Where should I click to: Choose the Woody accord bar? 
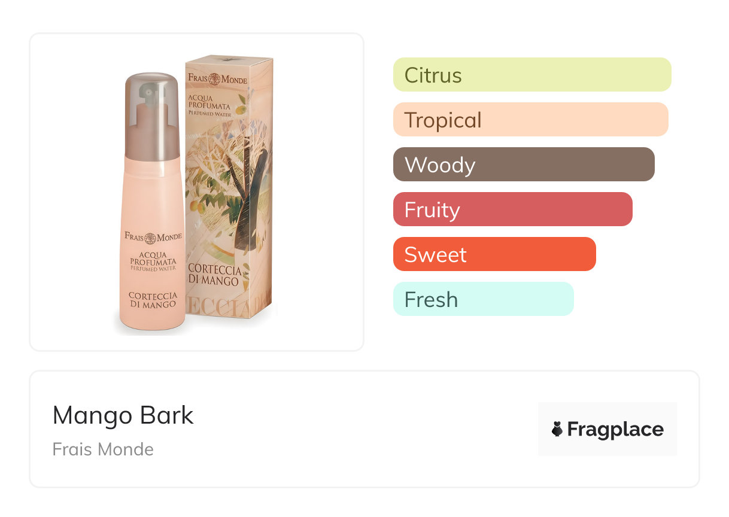pos(524,165)
